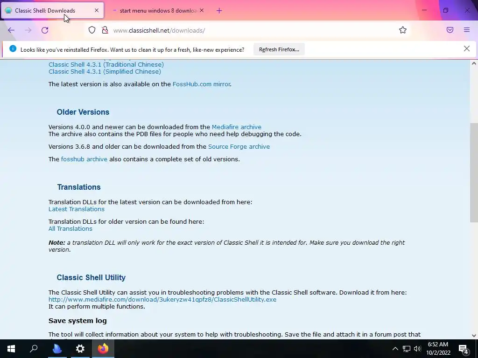Open the All Translations link
This screenshot has height=358, width=478.
click(x=70, y=228)
